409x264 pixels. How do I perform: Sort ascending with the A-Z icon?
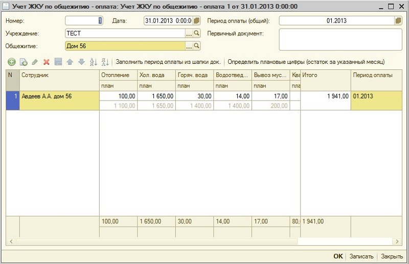pyautogui.click(x=93, y=62)
